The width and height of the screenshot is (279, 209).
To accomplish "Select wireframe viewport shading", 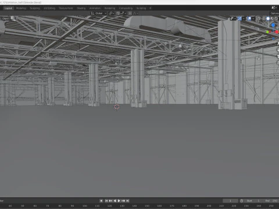I will point(264,19).
